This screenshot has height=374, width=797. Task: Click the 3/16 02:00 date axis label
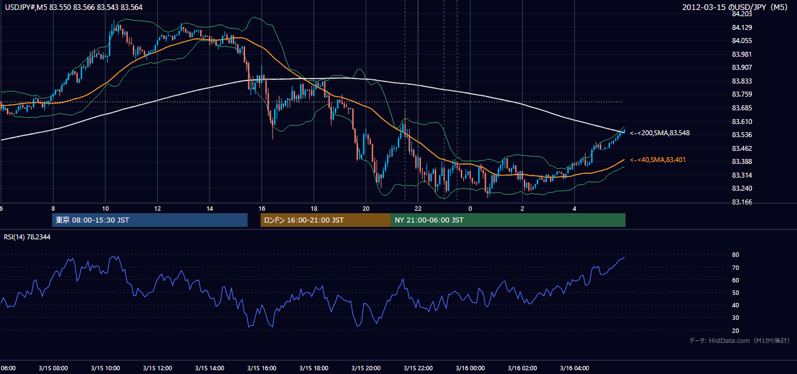coord(523,368)
